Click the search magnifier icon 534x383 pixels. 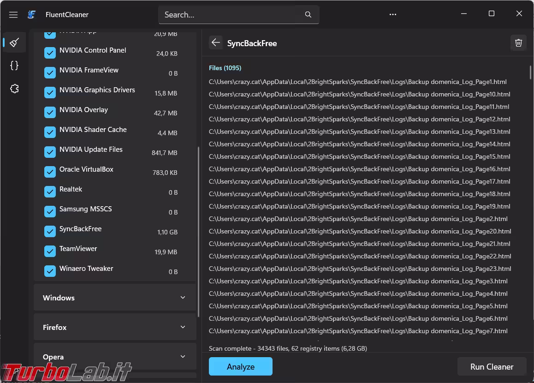308,15
